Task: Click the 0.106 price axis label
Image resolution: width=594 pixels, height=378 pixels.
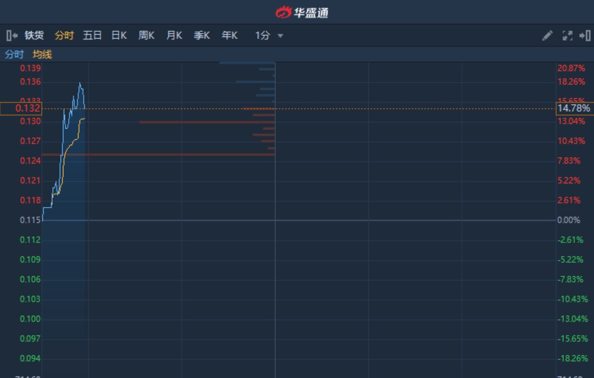Action: (30, 279)
